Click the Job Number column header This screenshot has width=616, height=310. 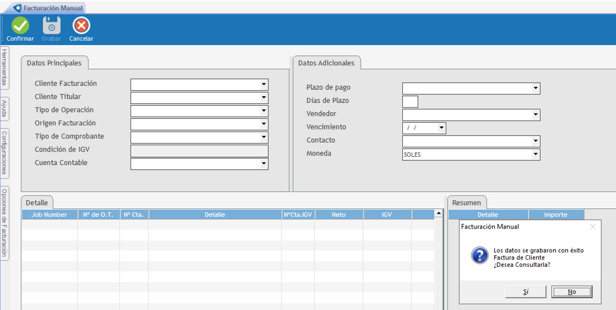point(49,214)
